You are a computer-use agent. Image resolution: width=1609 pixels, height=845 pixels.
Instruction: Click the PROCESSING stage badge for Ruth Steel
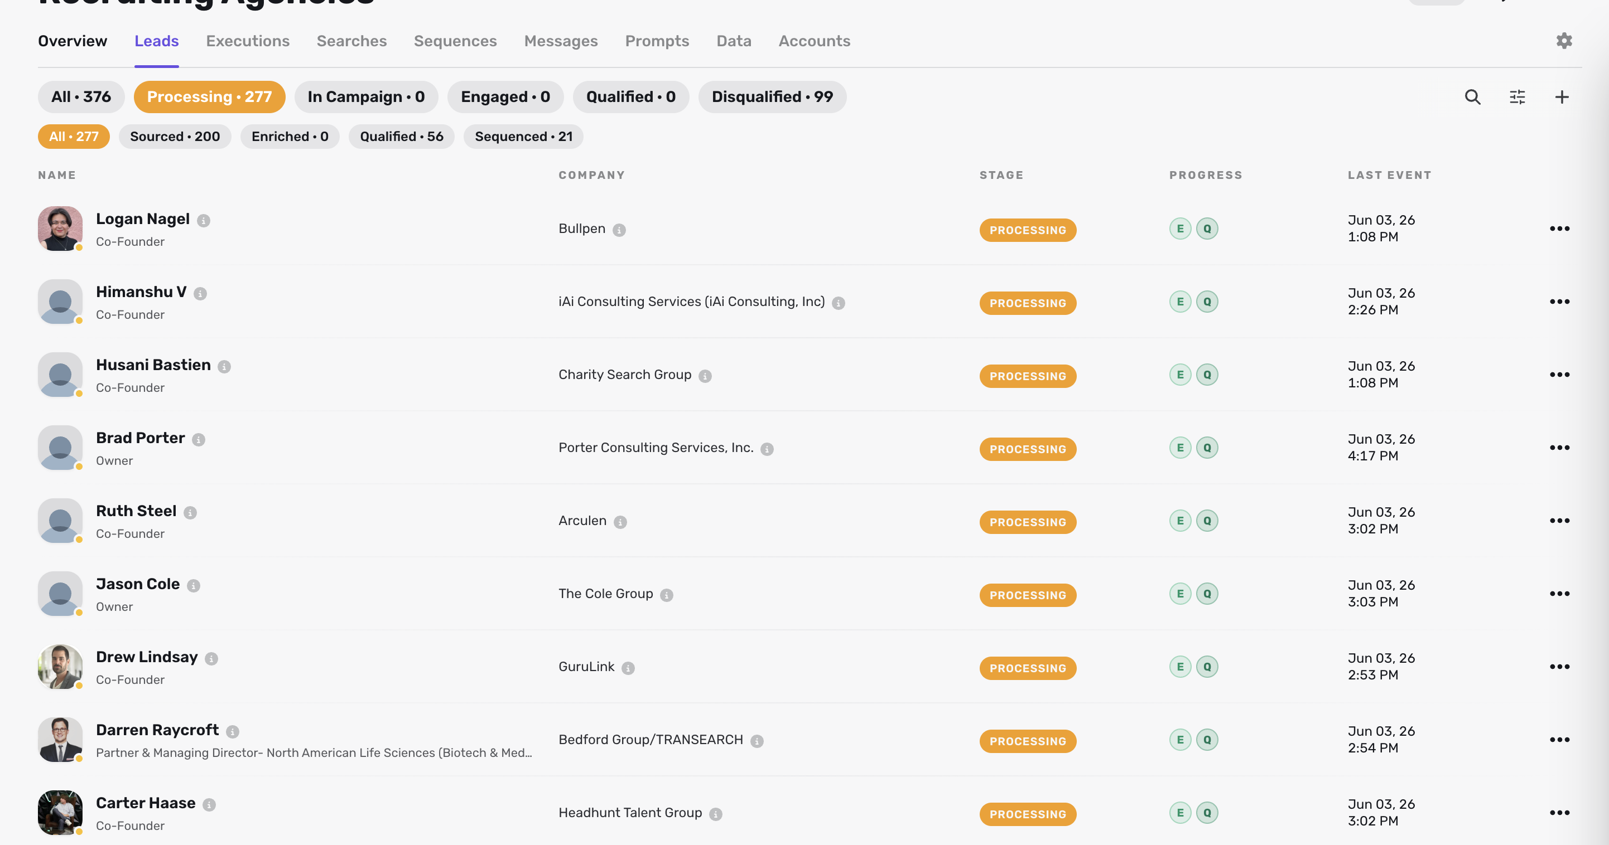(1028, 522)
